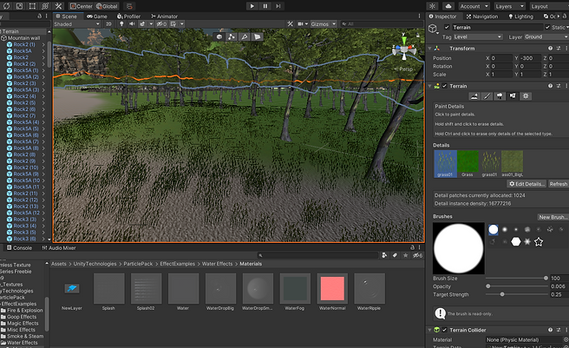
Task: Pause the game playback
Action: tap(265, 6)
